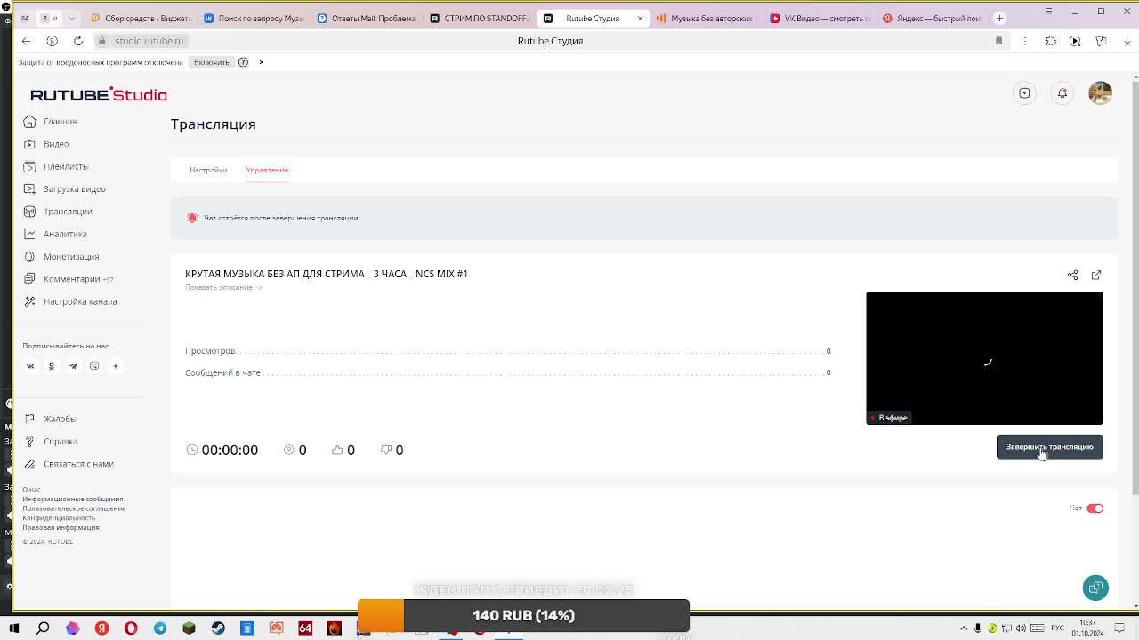This screenshot has height=640, width=1139.
Task: Open the stream in new window
Action: click(x=1096, y=275)
